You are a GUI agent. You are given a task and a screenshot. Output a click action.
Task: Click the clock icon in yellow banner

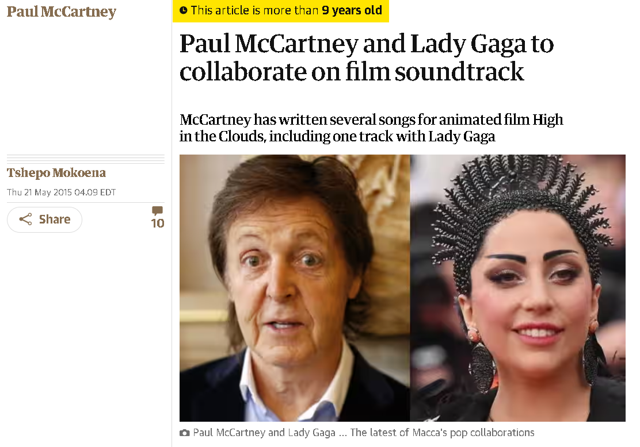point(184,10)
